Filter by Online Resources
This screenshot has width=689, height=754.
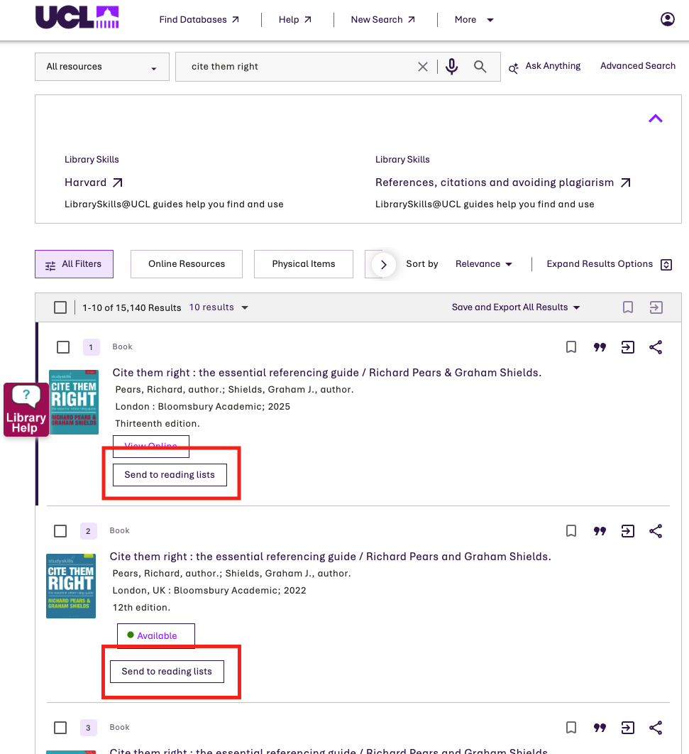pos(187,264)
